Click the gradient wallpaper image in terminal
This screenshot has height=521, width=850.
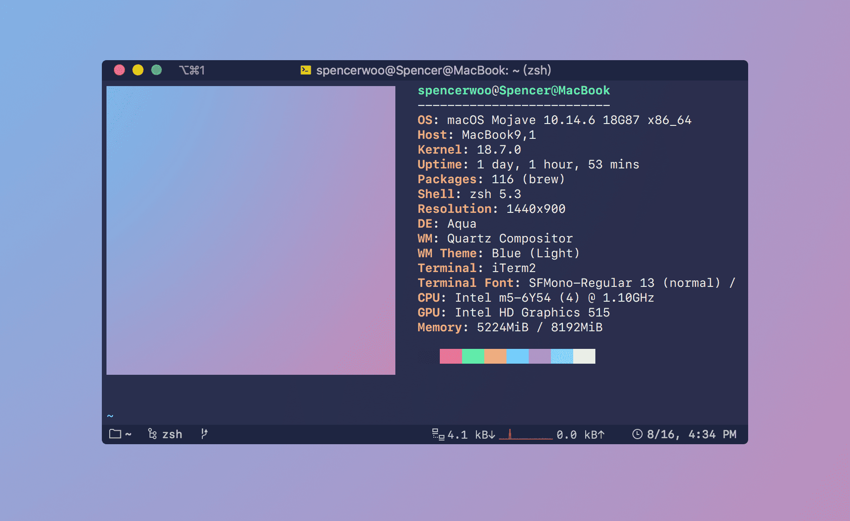[x=251, y=230]
